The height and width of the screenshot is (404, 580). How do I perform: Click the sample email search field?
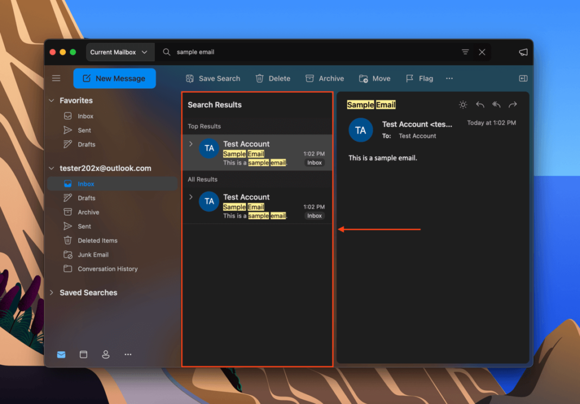coord(310,52)
